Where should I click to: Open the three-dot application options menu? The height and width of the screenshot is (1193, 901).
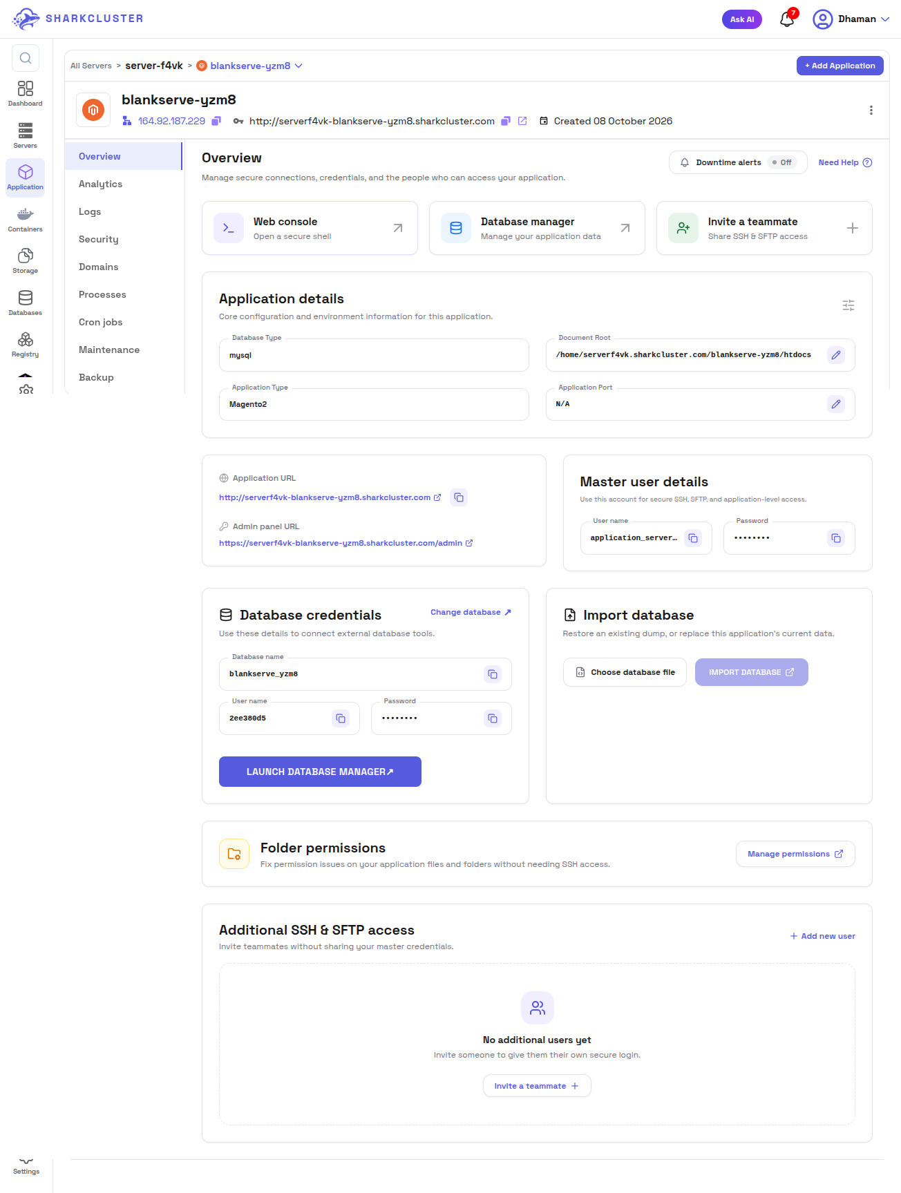pos(871,111)
